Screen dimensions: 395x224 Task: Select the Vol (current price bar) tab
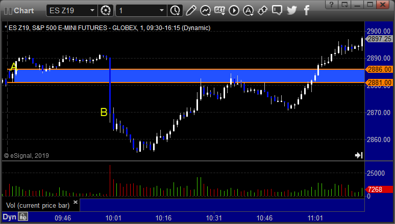(38, 205)
